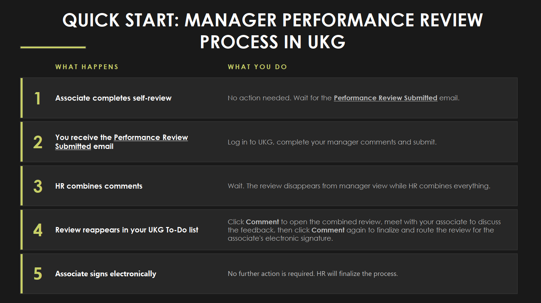Select the WHAT HAPPENS column header
541x303 pixels.
coord(87,67)
